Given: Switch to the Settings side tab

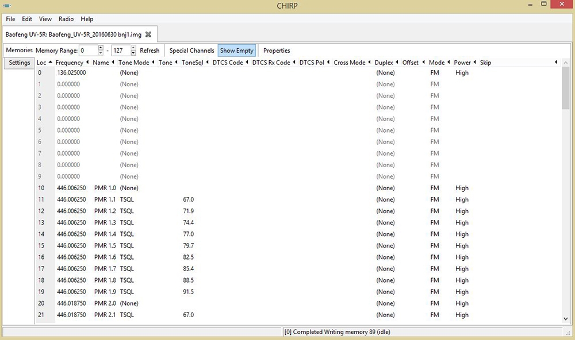Looking at the screenshot, I should click(20, 63).
